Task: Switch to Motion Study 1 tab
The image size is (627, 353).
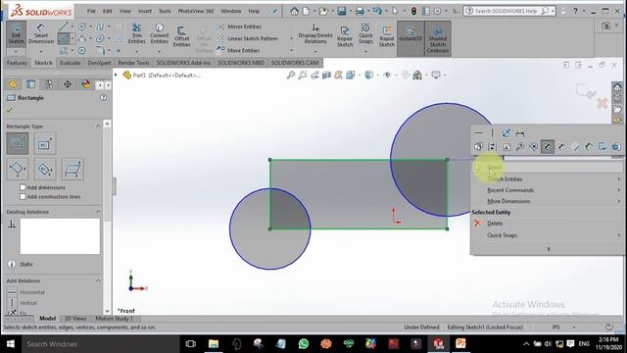Action: 114,319
